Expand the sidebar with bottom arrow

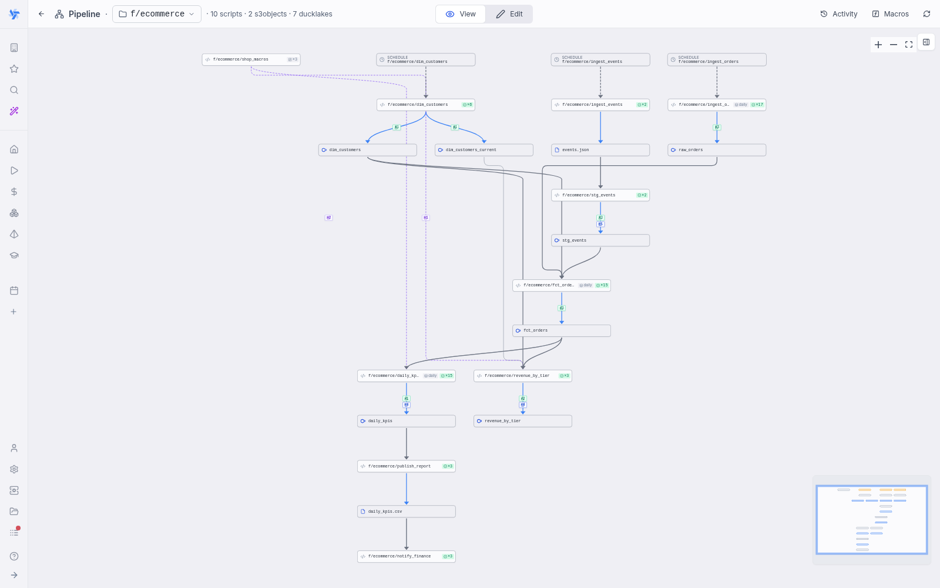tap(14, 575)
